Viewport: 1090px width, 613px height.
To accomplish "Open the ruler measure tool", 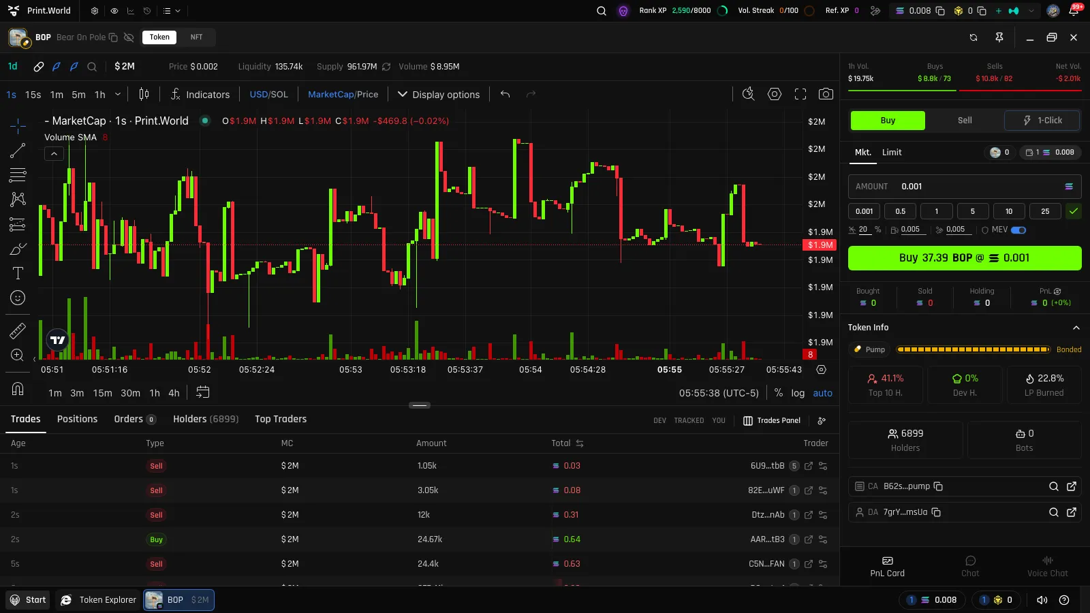I will tap(18, 331).
